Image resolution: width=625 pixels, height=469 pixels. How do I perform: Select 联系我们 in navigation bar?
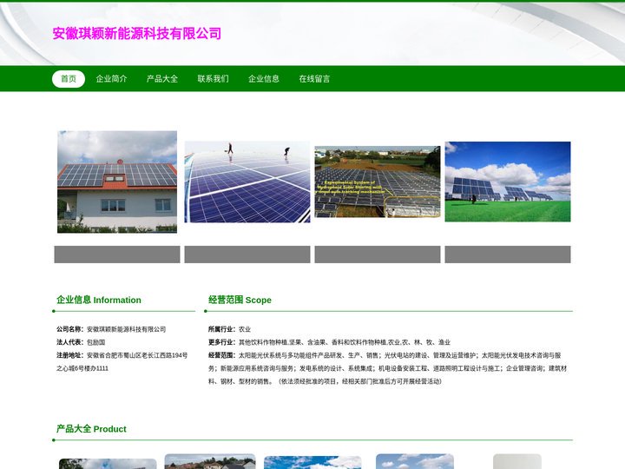tap(214, 79)
